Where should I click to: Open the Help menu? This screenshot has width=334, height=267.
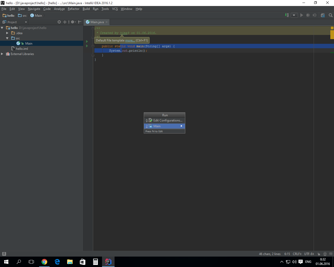point(139,9)
